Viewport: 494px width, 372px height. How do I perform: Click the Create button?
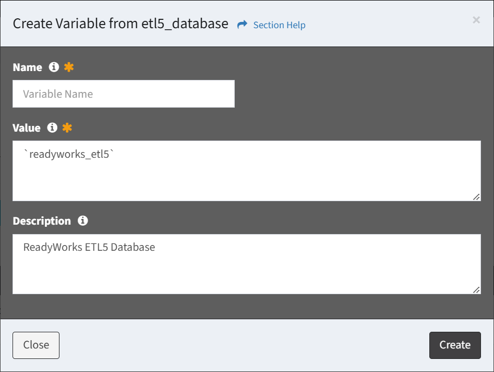[x=455, y=345]
